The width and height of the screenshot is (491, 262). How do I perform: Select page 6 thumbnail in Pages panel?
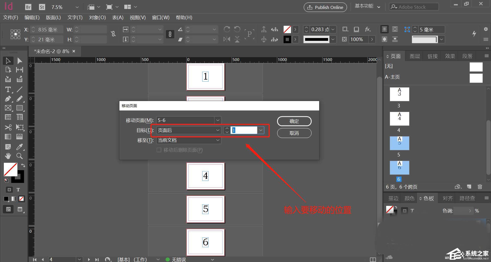pyautogui.click(x=399, y=168)
